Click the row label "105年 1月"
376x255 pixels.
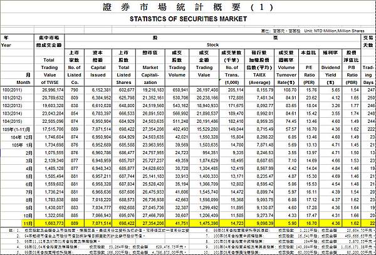click(x=22, y=145)
